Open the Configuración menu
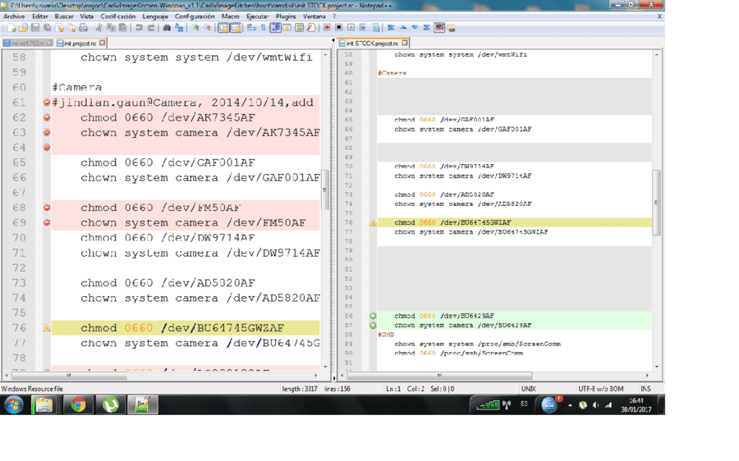This screenshot has height=461, width=739. [195, 16]
